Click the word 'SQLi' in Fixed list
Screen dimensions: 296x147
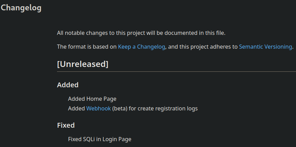point(89,139)
